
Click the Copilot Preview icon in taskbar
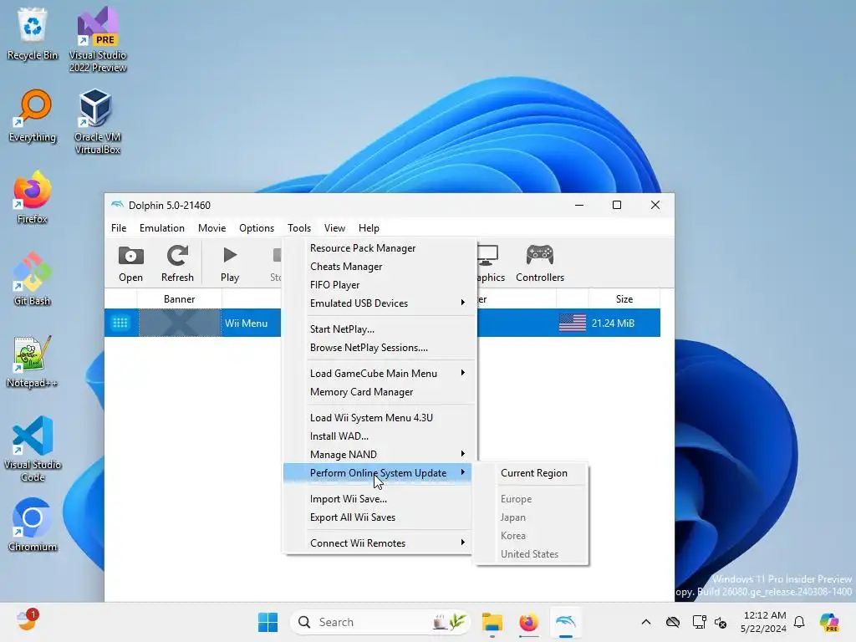pos(829,622)
